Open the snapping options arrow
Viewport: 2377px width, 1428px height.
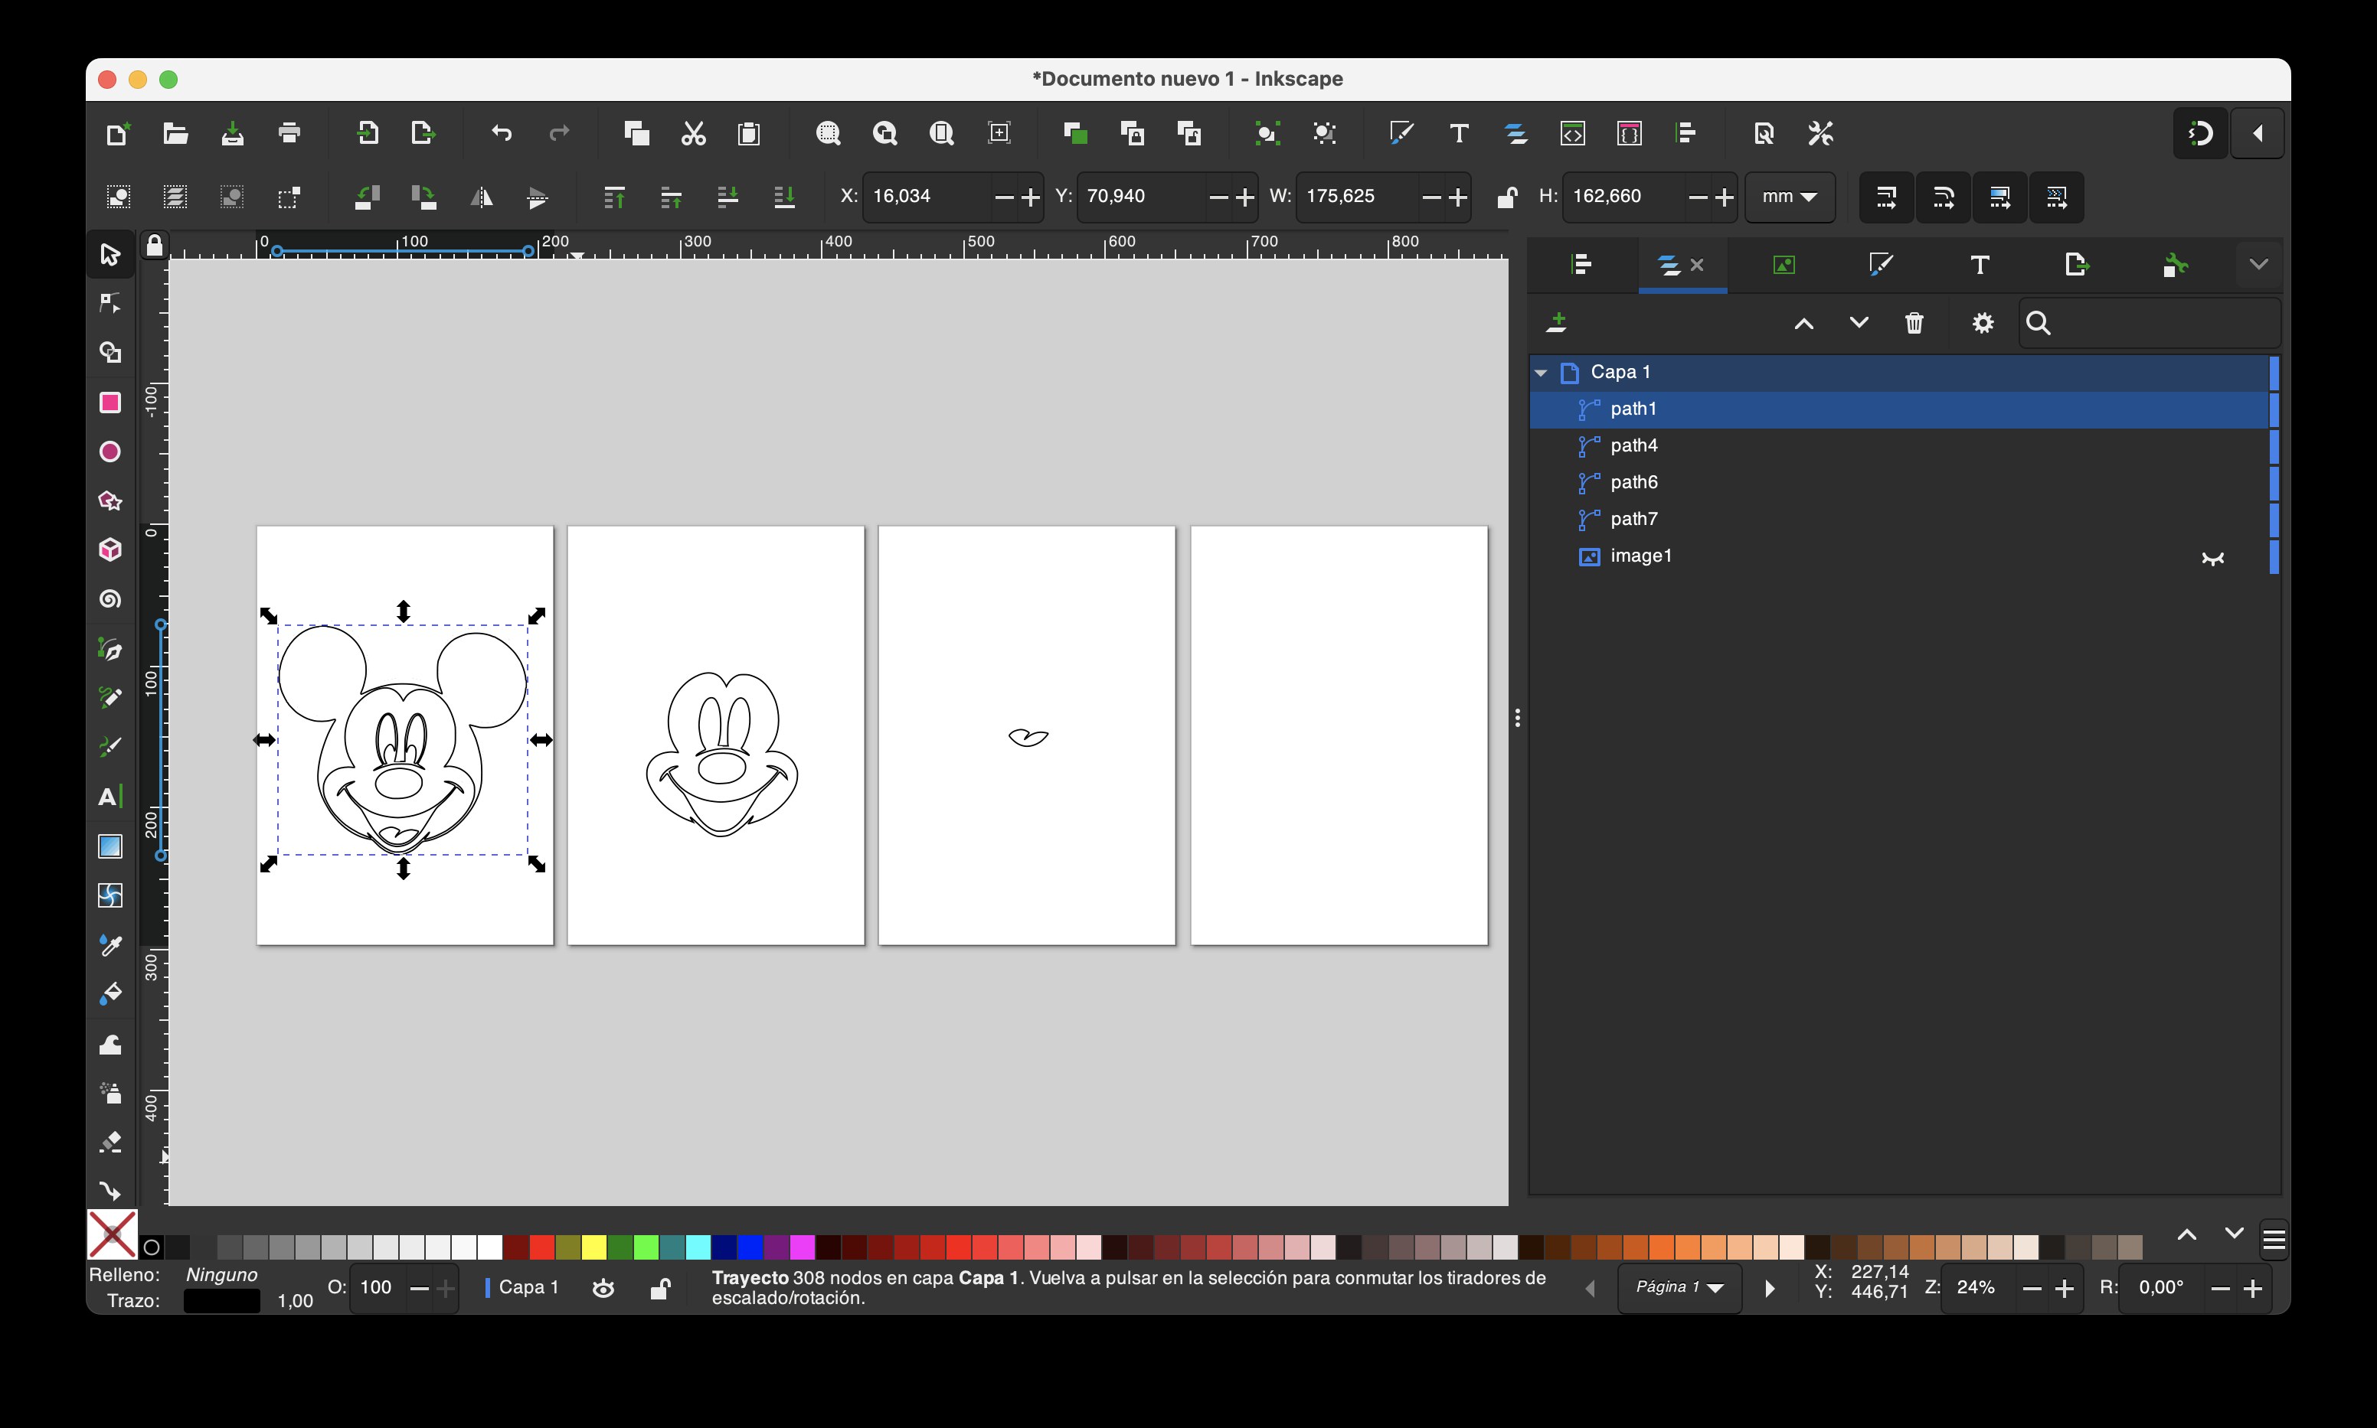[2258, 134]
